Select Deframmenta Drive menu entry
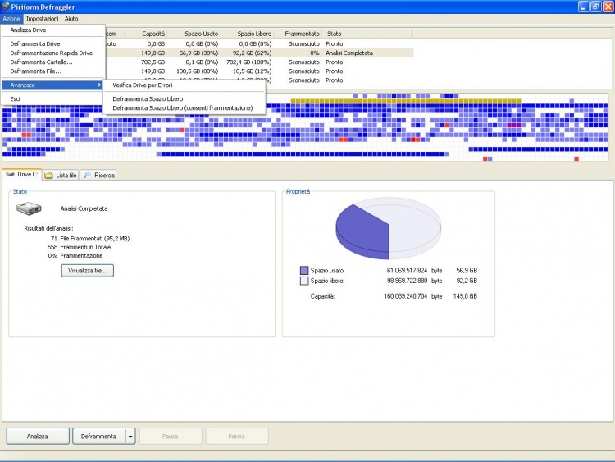This screenshot has width=615, height=462. click(53, 43)
